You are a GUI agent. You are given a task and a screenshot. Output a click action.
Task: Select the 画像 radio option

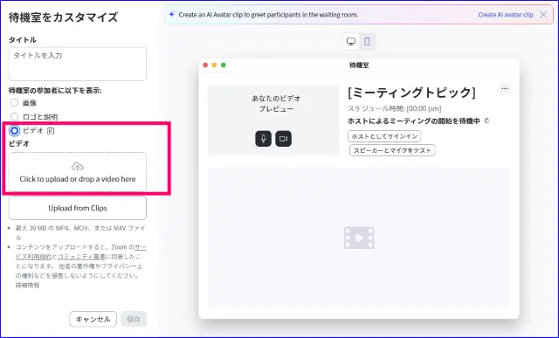[14, 103]
